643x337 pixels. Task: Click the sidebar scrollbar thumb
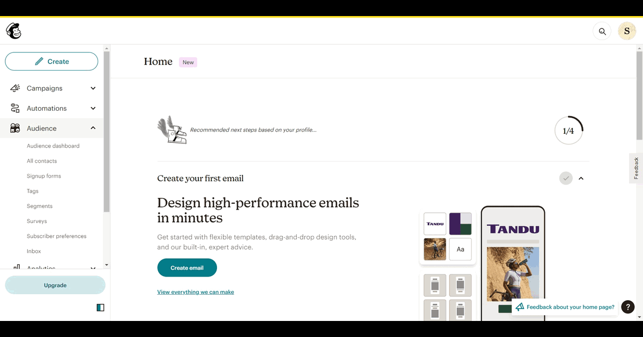107,132
